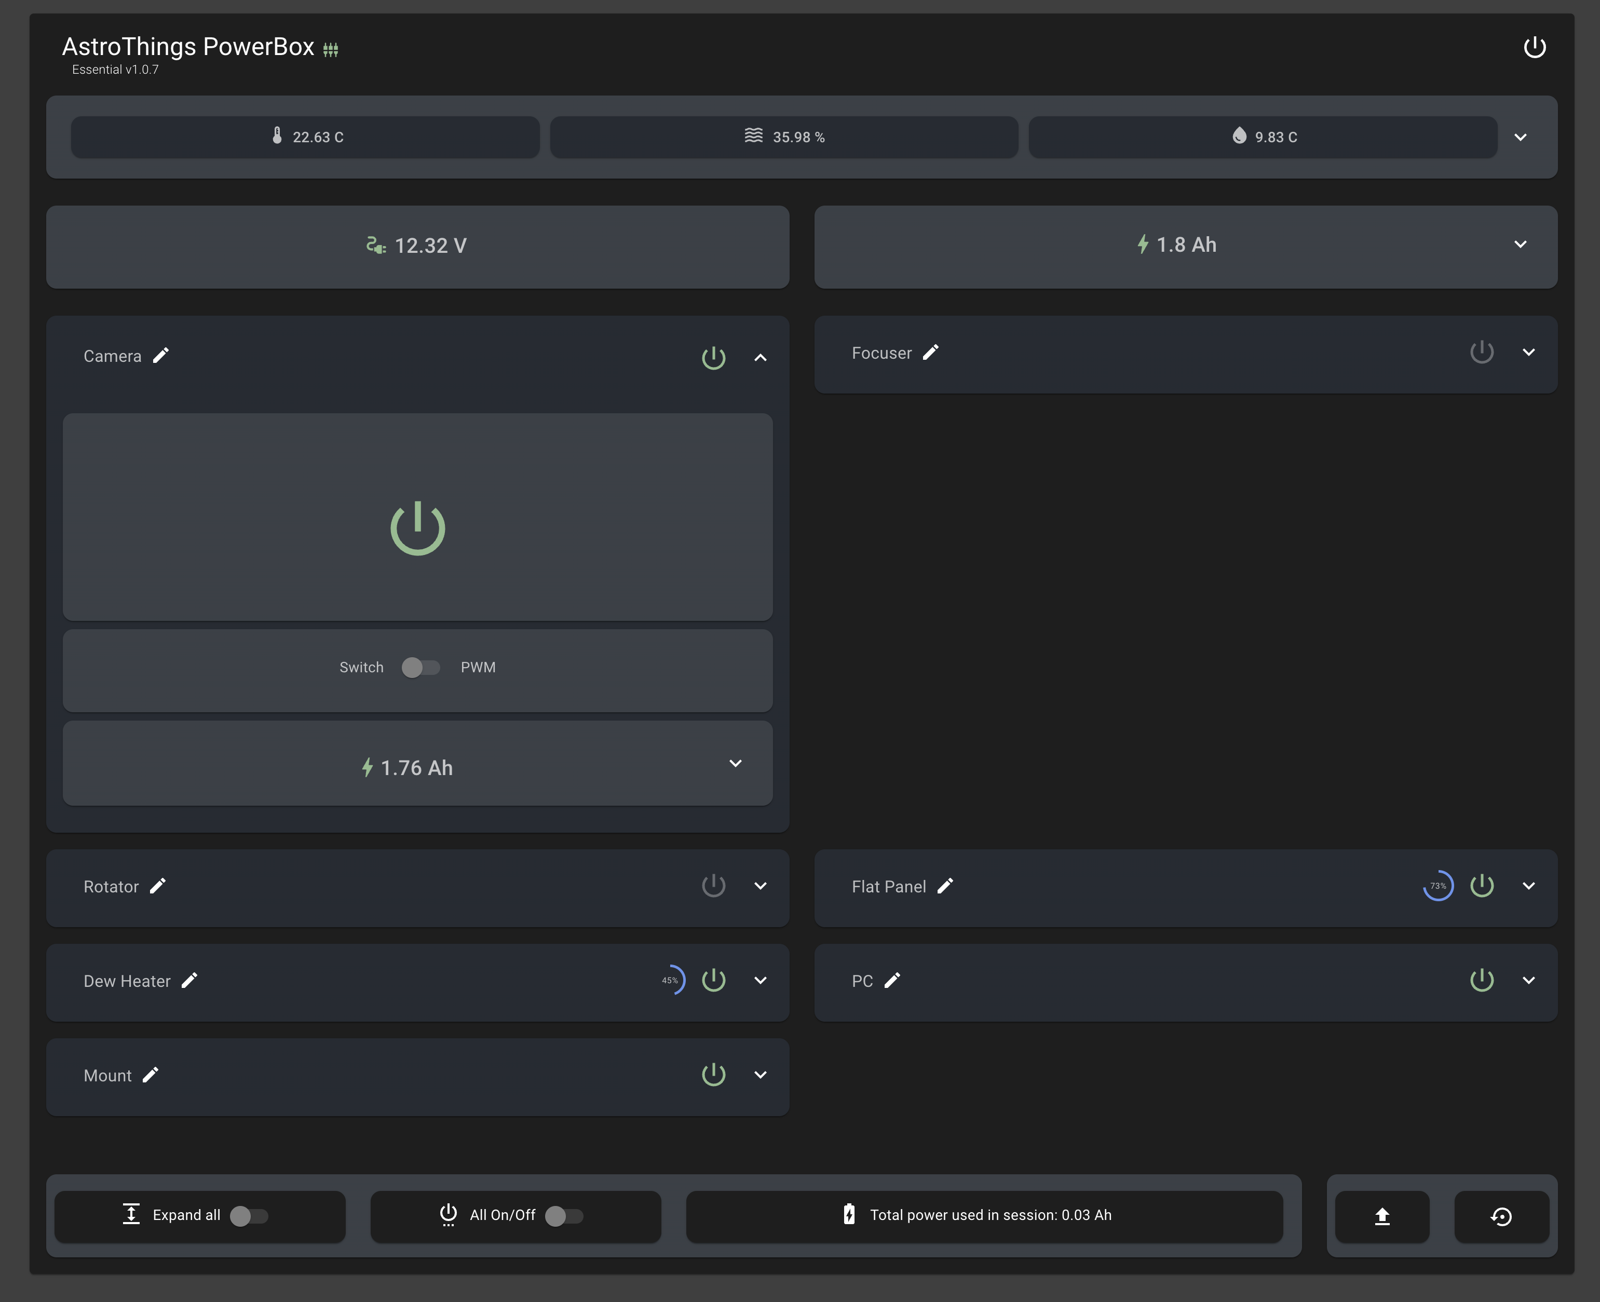
Task: Click the 1.76 Ah camera value
Action: coord(416,768)
